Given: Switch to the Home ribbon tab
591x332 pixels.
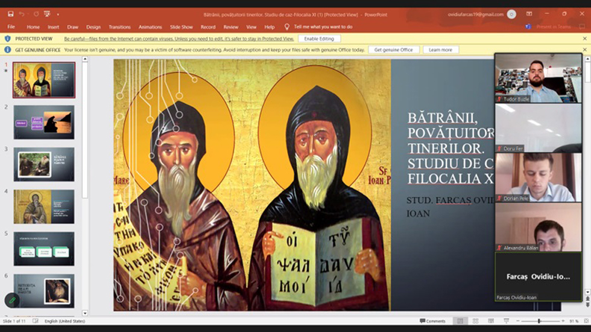Looking at the screenshot, I should [x=33, y=27].
